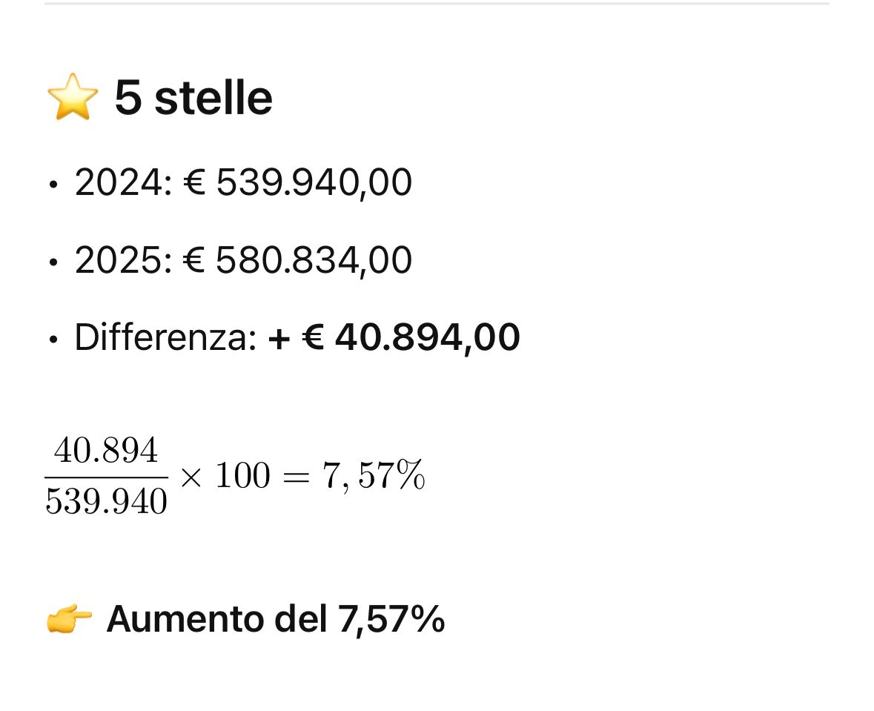Click the € 580.834,00 amount
Screen dimensions: 874x711
(297, 261)
